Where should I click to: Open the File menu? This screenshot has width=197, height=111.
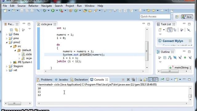(x=5, y=6)
